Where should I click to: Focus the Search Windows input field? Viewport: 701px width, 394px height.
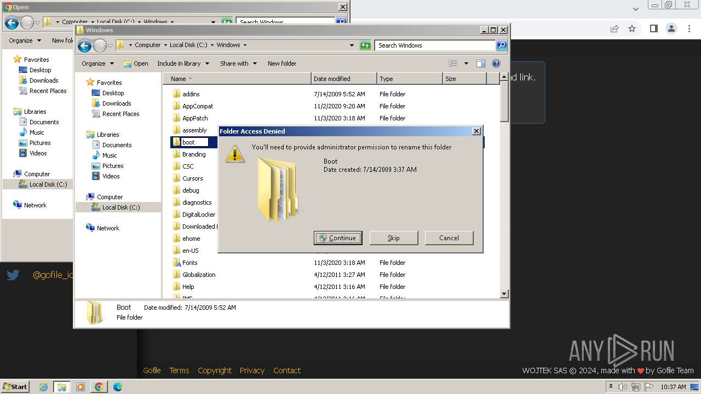tap(435, 45)
